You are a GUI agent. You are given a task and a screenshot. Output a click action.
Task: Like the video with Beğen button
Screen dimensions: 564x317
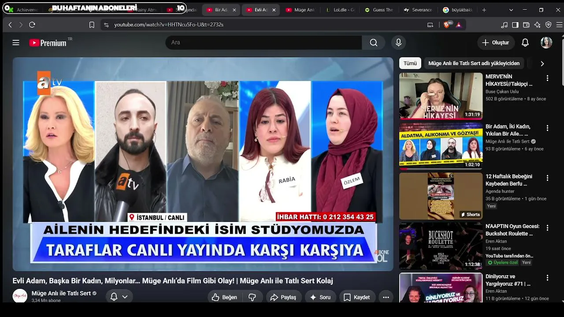click(224, 298)
